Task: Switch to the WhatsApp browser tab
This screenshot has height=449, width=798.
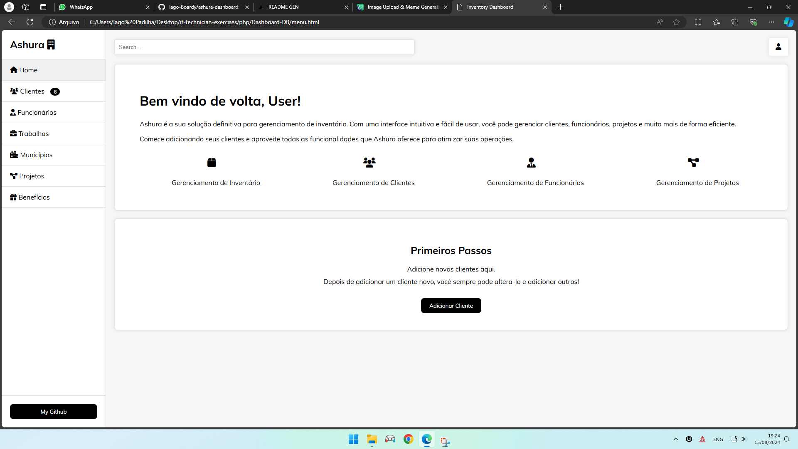Action: point(80,7)
